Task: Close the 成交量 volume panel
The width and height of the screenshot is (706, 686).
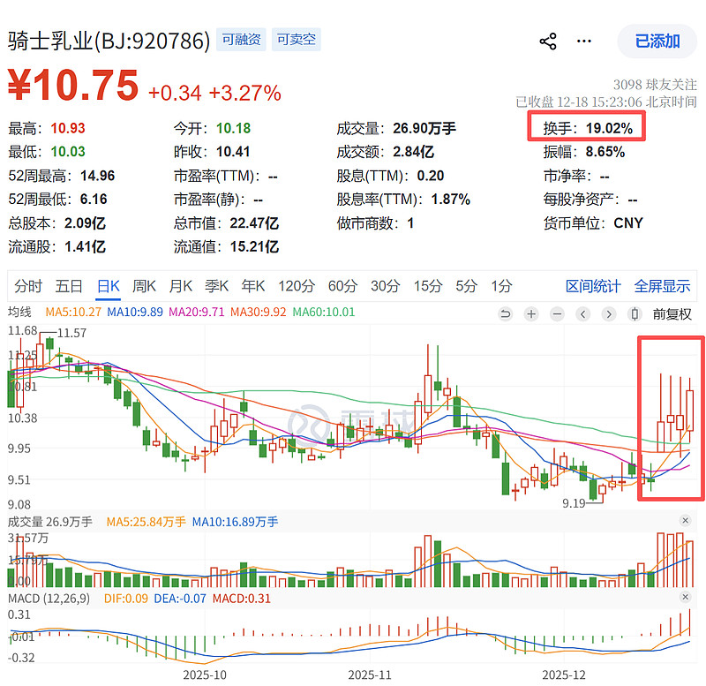Action: click(x=686, y=521)
